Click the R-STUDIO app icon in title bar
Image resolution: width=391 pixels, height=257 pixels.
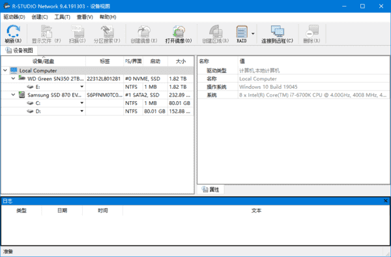pyautogui.click(x=7, y=6)
